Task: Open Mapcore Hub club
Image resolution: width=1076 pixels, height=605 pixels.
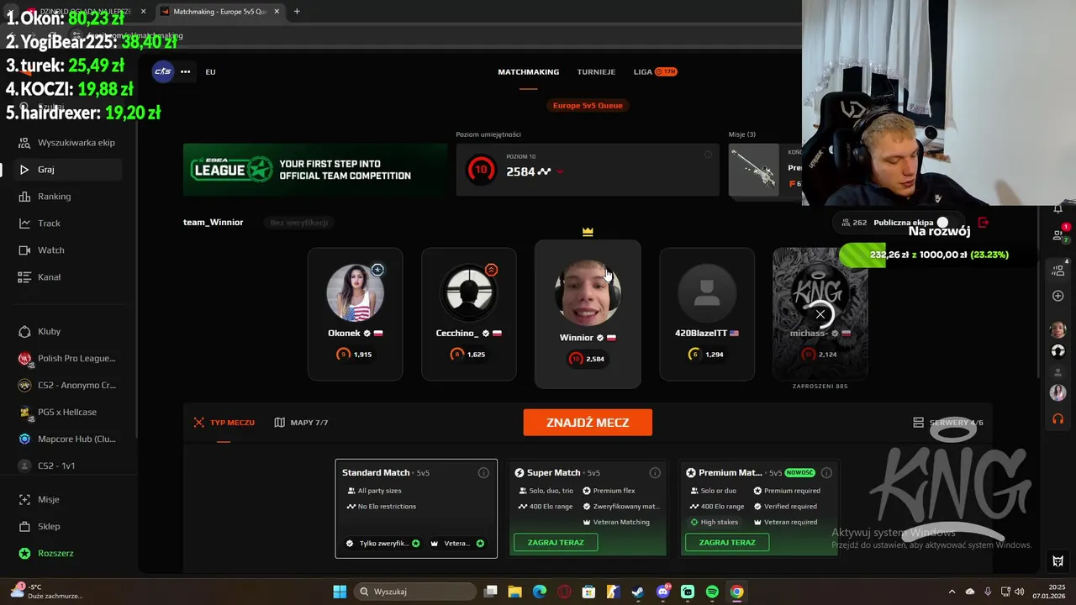Action: 69,439
